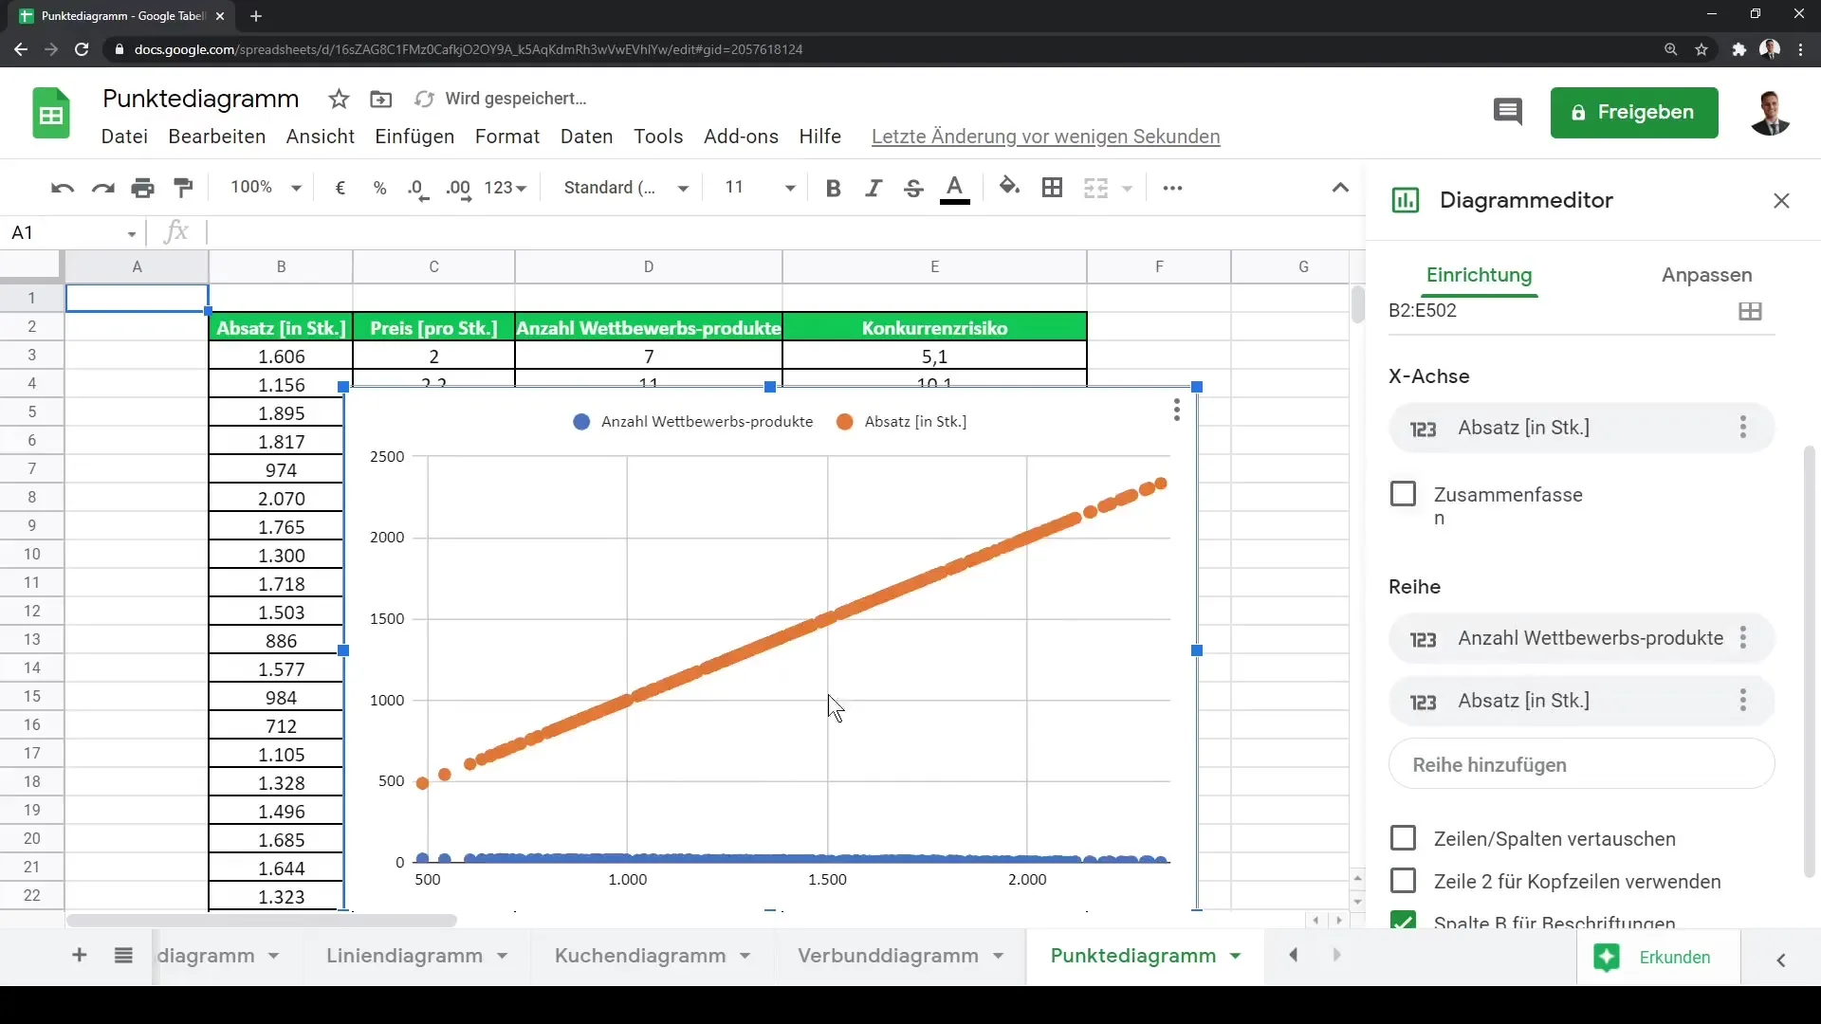This screenshot has height=1024, width=1821.
Task: Open Letzte Änderung version history link
Action: [1045, 137]
